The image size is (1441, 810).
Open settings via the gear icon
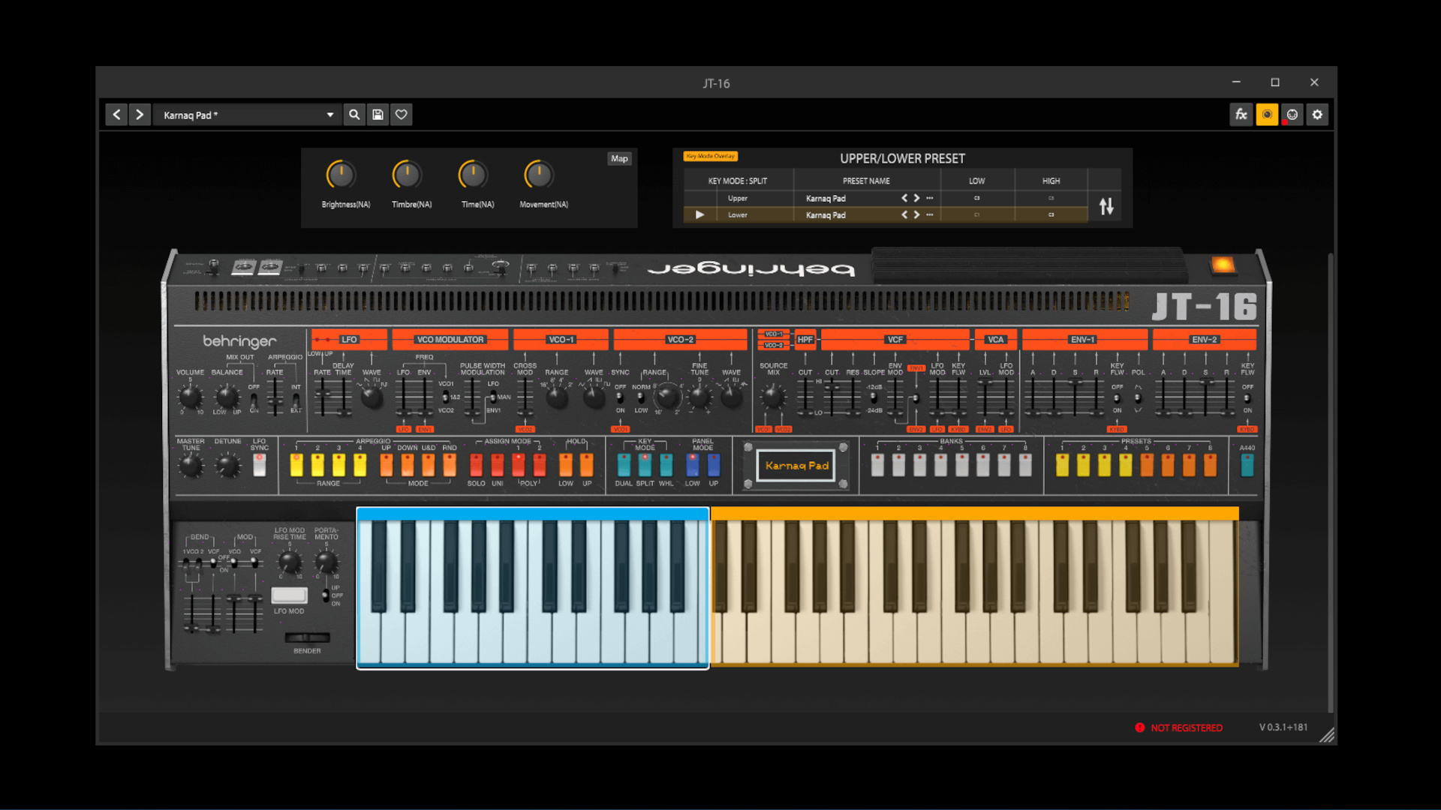coord(1317,115)
